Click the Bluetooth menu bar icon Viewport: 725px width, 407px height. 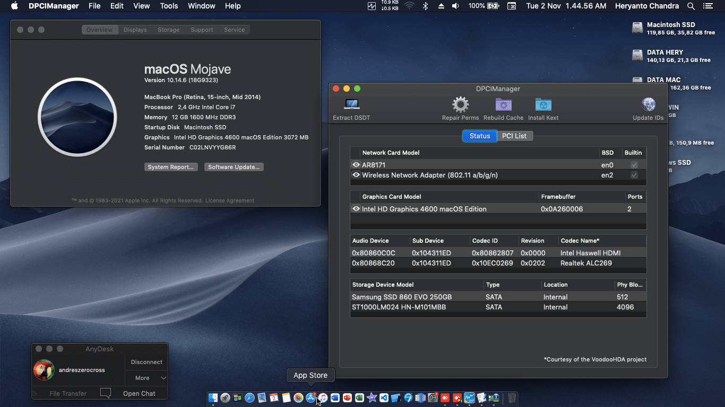pyautogui.click(x=425, y=6)
